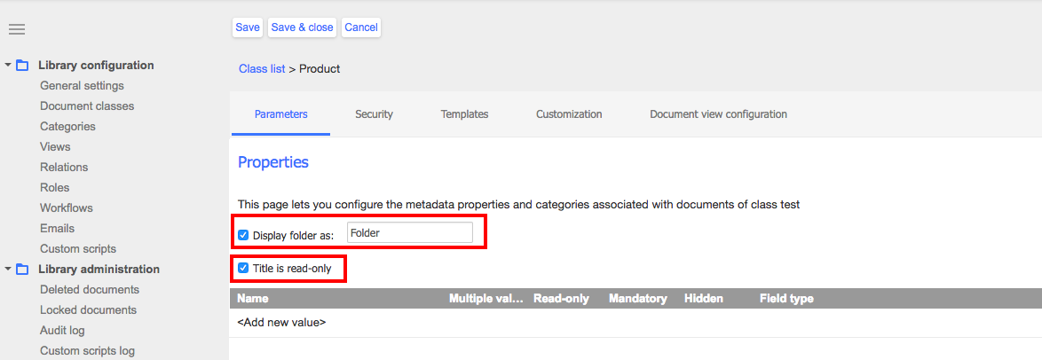The image size is (1042, 360).
Task: Open the hamburger menu icon
Action: point(17,29)
